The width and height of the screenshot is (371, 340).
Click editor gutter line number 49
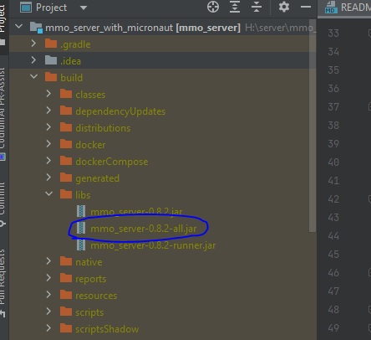coord(333,328)
